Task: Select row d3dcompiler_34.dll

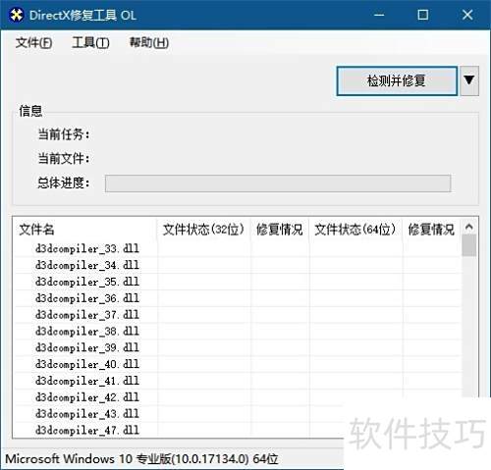Action: coord(238,265)
